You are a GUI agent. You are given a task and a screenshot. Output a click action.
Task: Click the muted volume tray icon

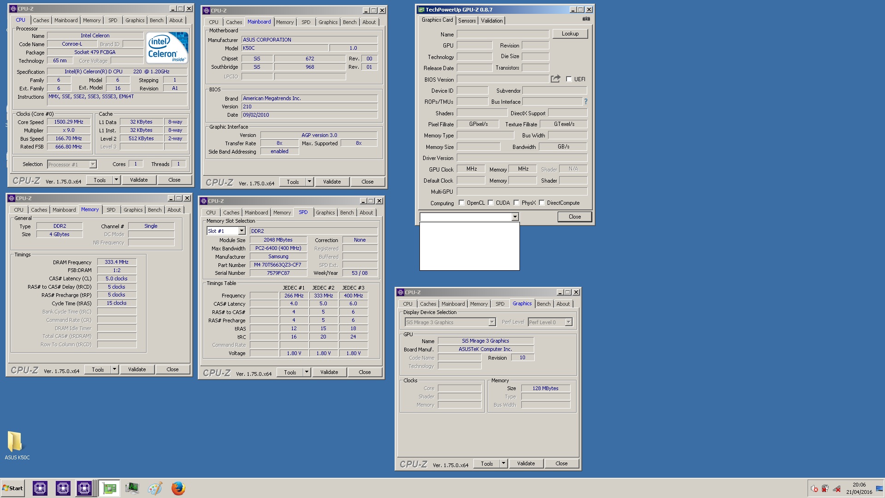point(814,488)
